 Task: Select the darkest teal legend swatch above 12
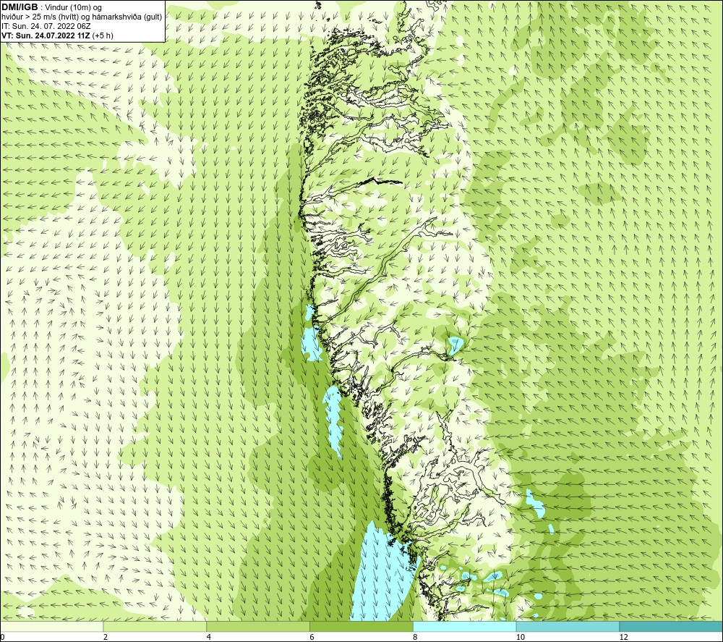pyautogui.click(x=672, y=626)
